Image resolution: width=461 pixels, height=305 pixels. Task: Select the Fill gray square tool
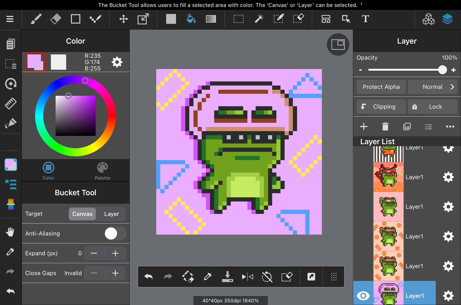click(x=171, y=19)
